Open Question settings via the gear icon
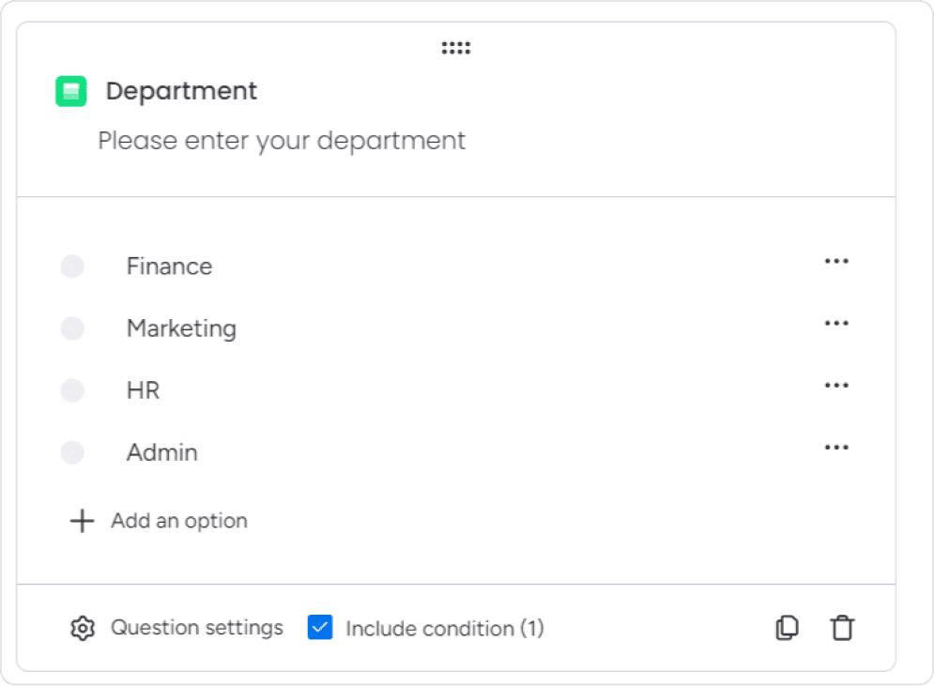This screenshot has width=934, height=686. [x=81, y=627]
